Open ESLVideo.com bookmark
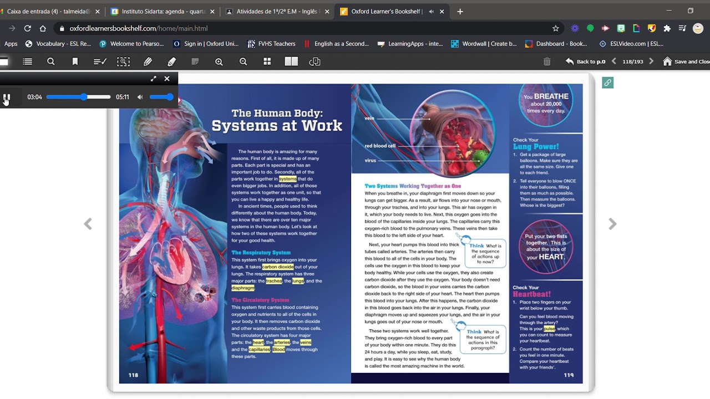The width and height of the screenshot is (710, 399). (x=631, y=44)
